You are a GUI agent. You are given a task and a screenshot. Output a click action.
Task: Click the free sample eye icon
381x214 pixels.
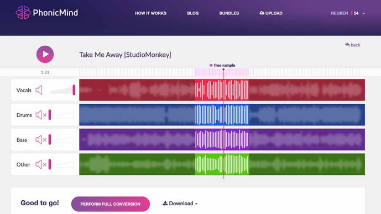click(211, 65)
